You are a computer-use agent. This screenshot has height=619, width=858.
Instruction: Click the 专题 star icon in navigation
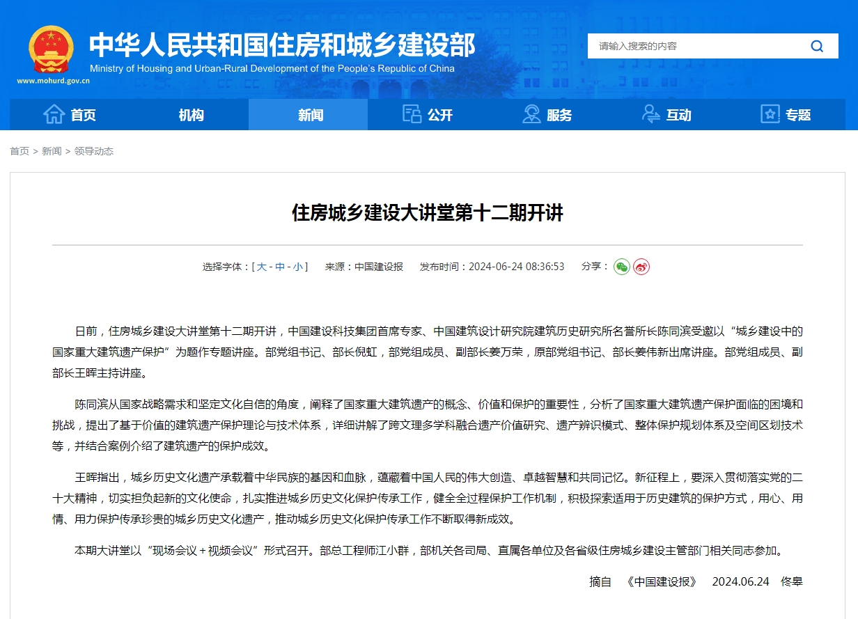[770, 114]
